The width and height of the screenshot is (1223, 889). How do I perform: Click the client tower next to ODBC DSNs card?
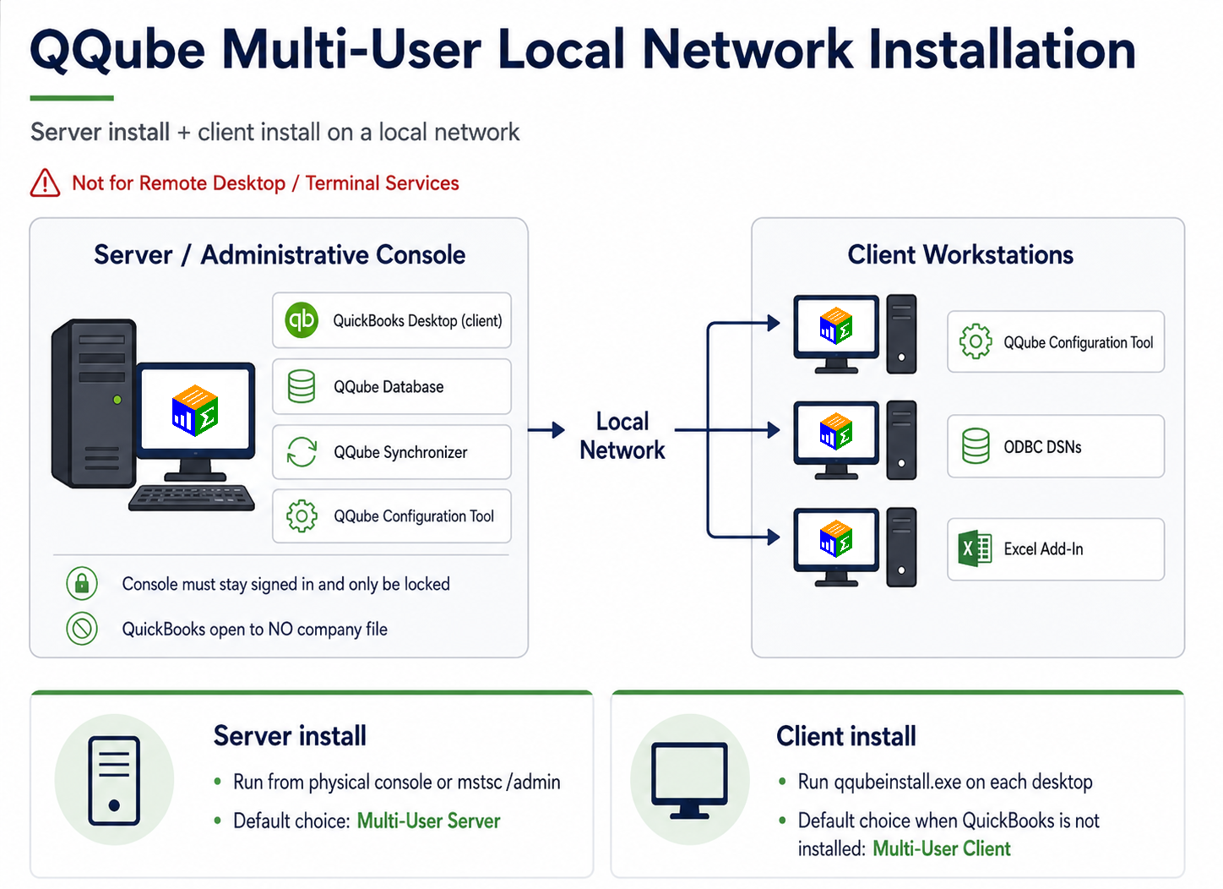click(x=901, y=440)
